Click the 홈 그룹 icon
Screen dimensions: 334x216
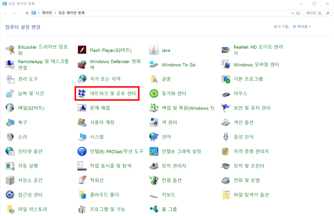coord(154,209)
